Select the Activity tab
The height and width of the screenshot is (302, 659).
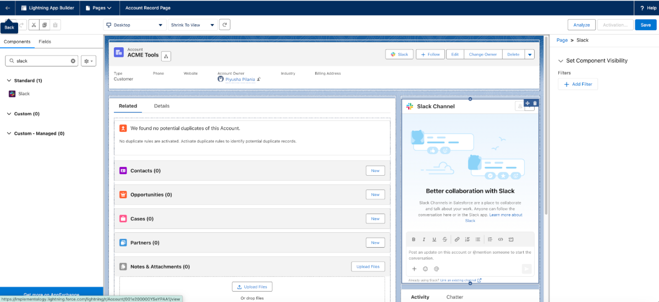pyautogui.click(x=420, y=297)
